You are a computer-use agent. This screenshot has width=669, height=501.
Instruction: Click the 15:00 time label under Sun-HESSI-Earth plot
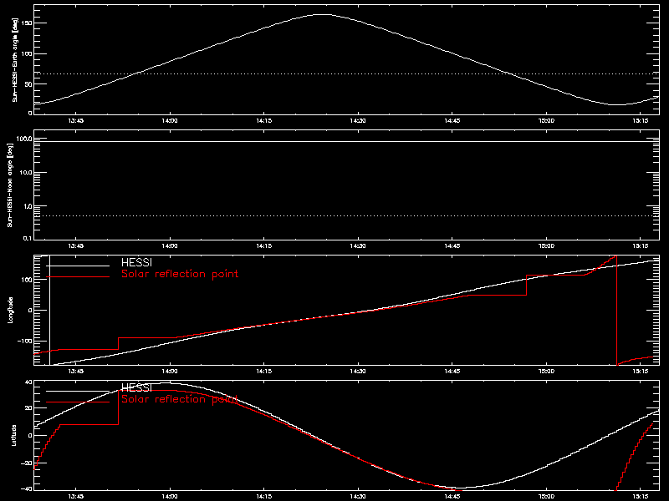click(x=546, y=121)
